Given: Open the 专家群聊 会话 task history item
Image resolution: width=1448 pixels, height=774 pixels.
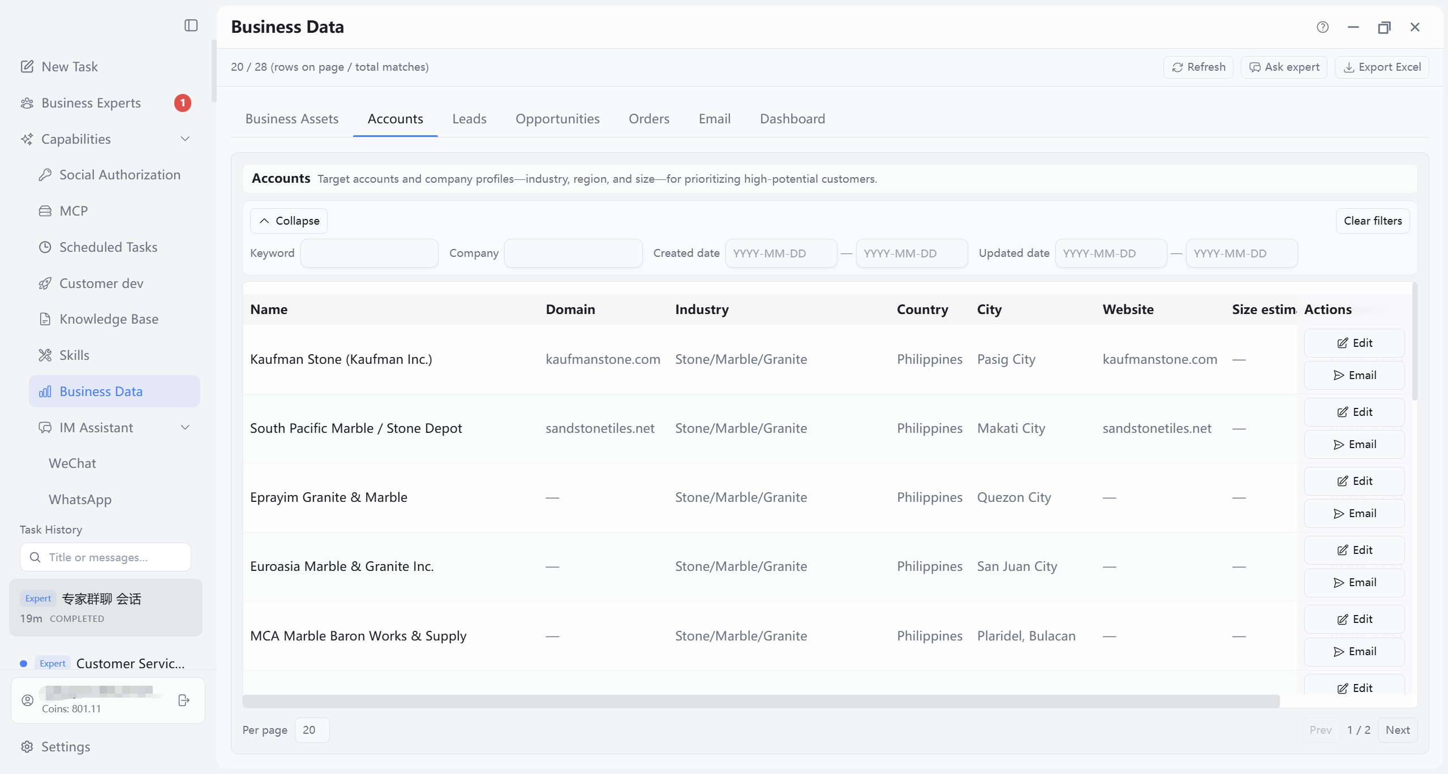Looking at the screenshot, I should (x=106, y=608).
